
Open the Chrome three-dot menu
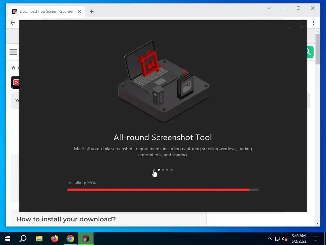313,23
